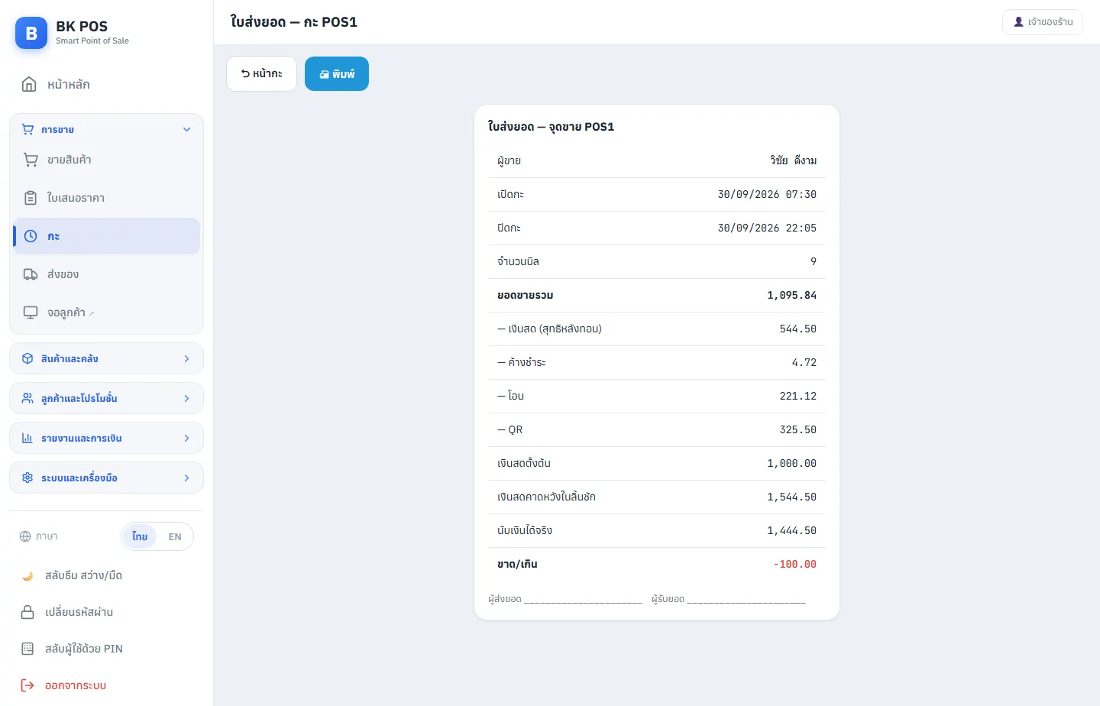Collapse the การขาย section chevron

[186, 129]
